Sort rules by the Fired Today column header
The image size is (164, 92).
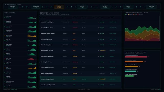pos(96,18)
